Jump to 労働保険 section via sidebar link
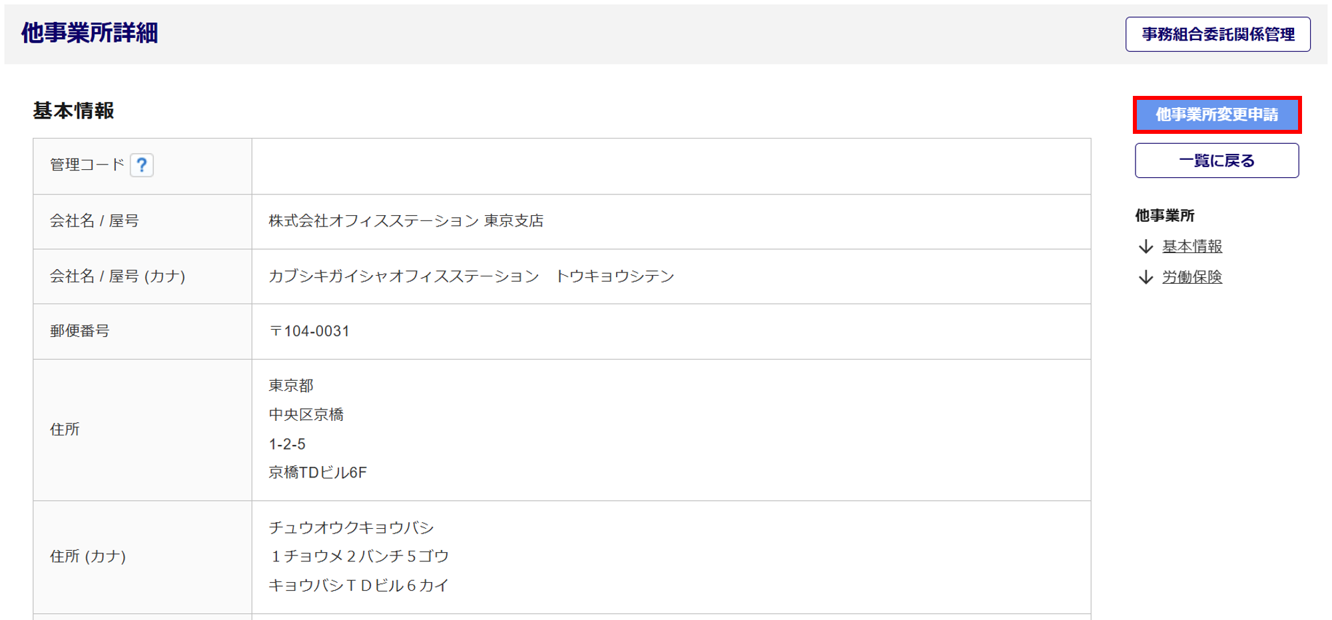The height and width of the screenshot is (620, 1332). 1191,277
